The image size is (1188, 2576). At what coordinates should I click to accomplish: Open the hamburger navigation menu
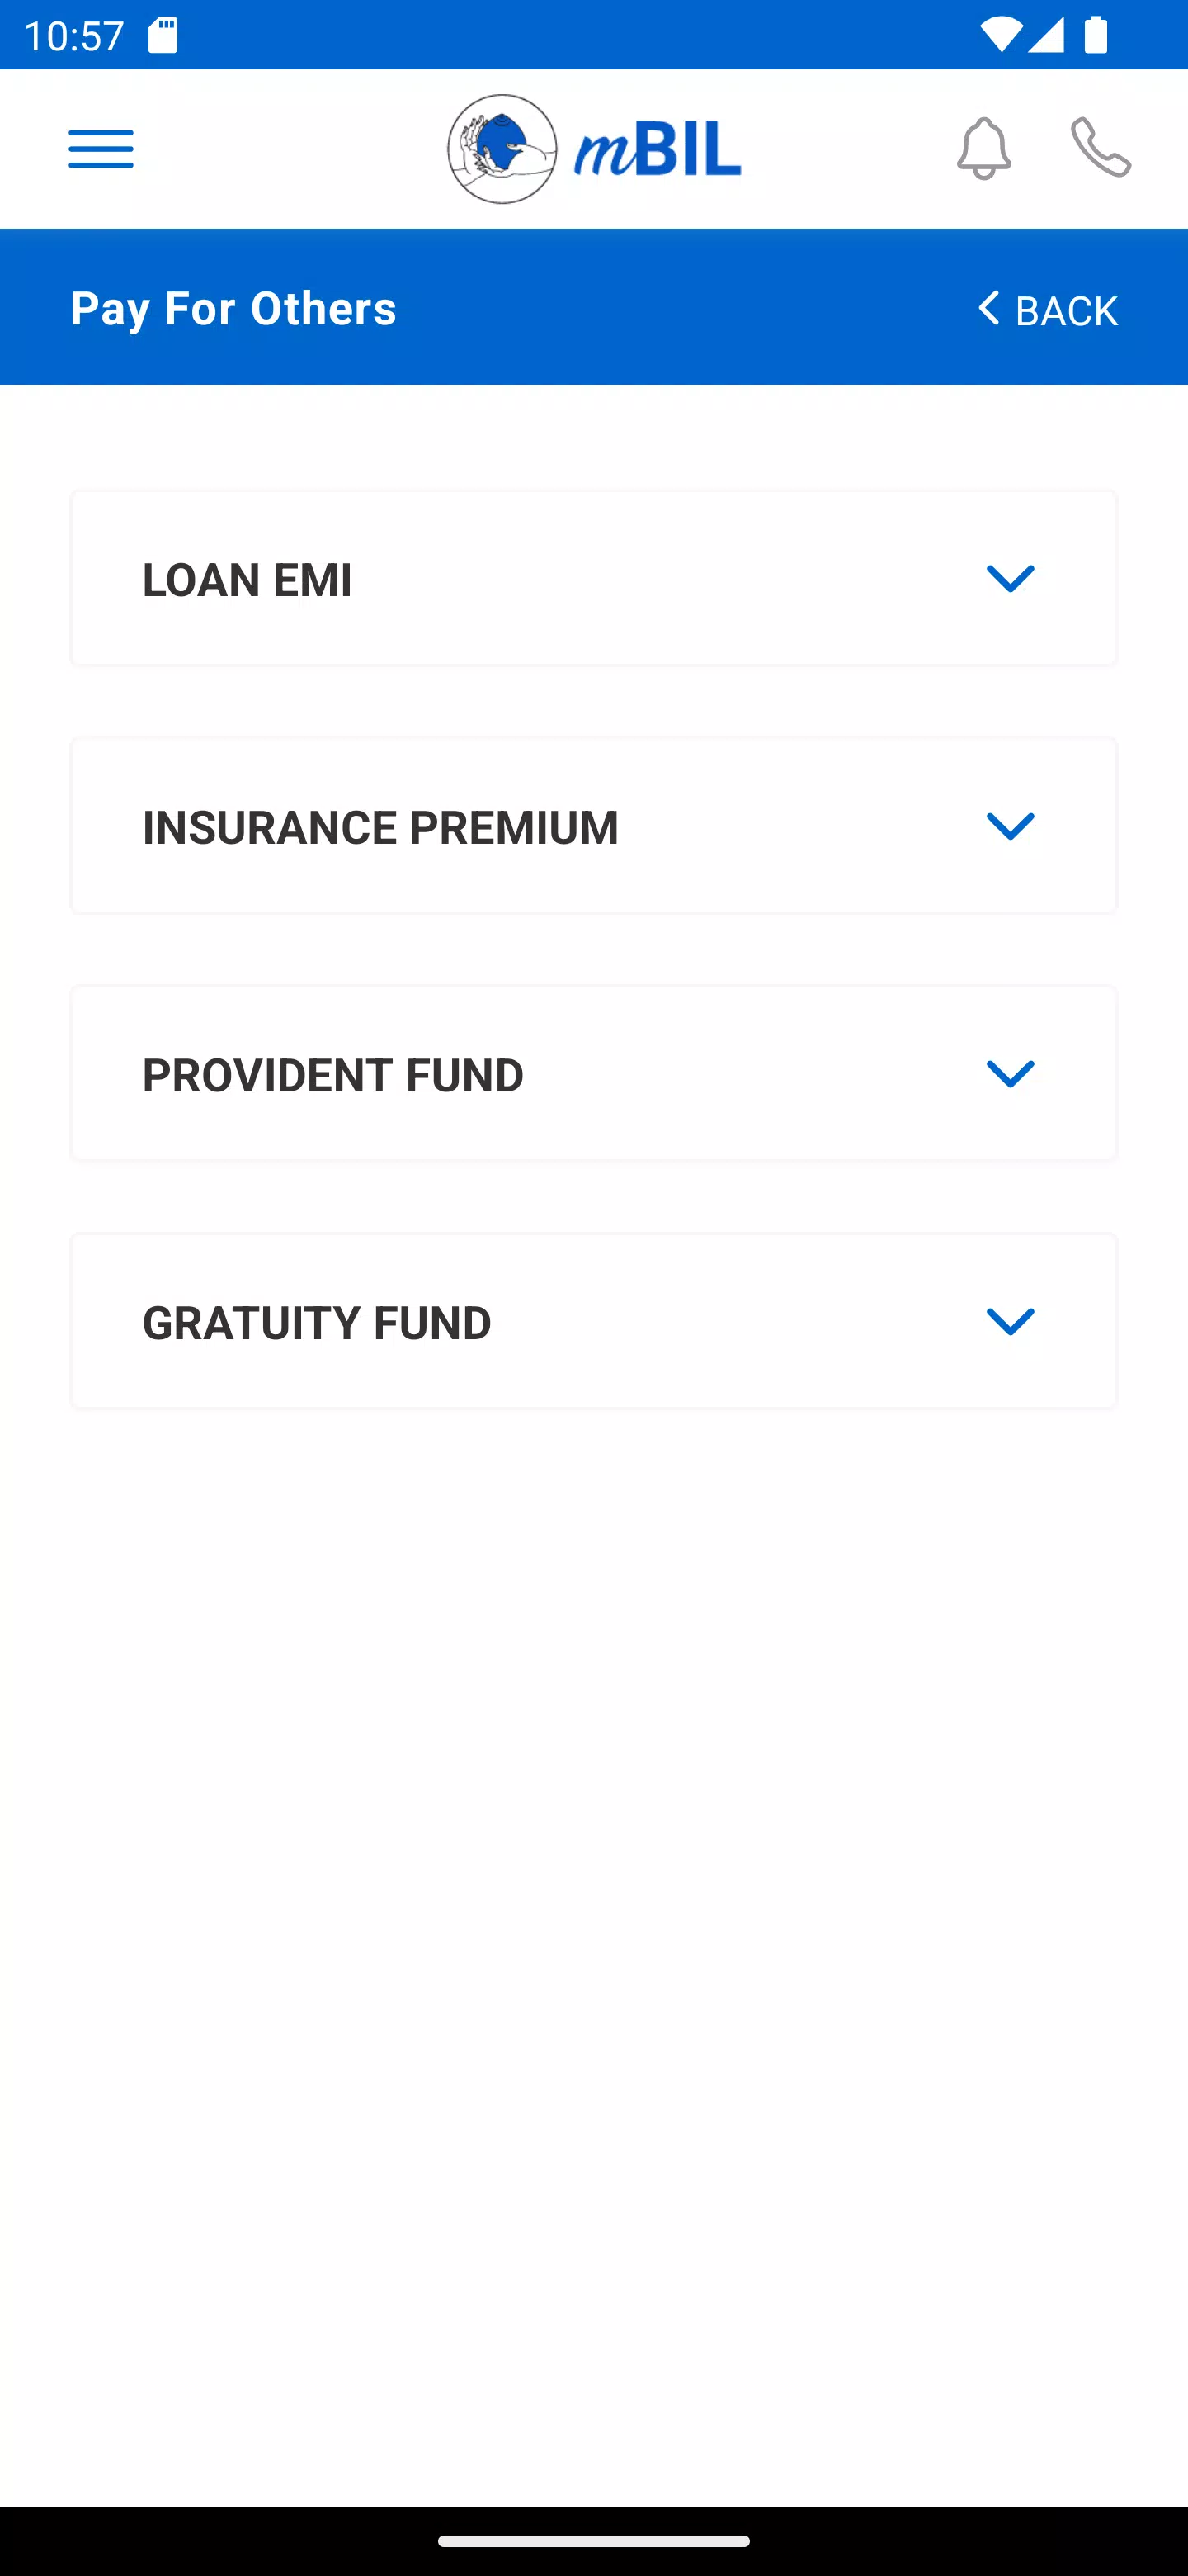(101, 149)
